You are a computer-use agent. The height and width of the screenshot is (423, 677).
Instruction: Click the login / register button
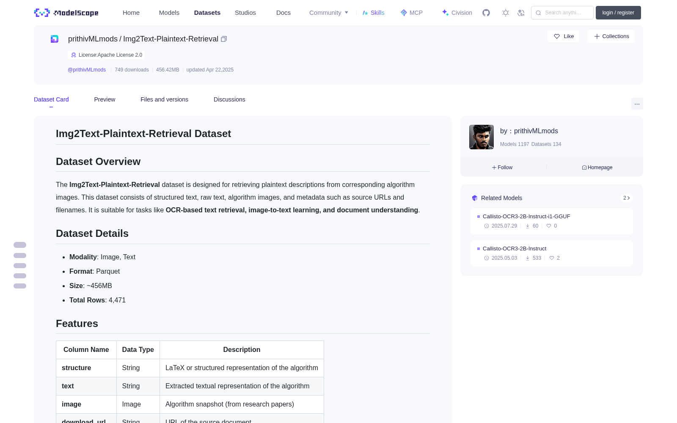point(618,13)
